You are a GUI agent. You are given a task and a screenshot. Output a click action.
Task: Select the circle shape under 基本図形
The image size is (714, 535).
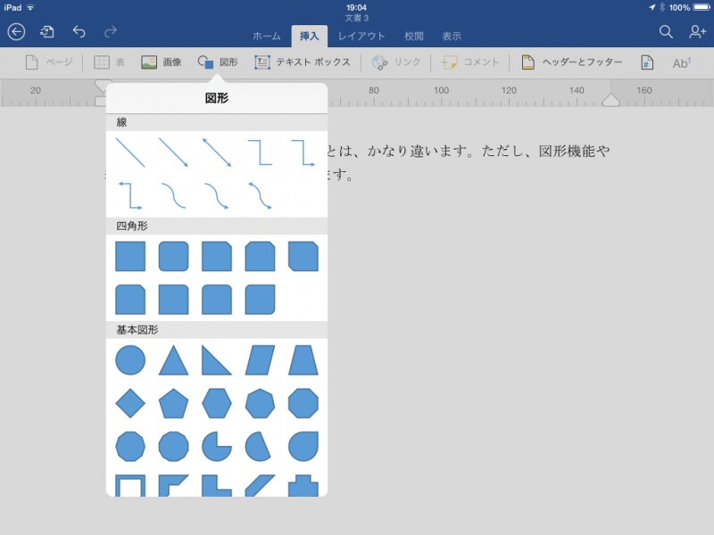click(129, 358)
